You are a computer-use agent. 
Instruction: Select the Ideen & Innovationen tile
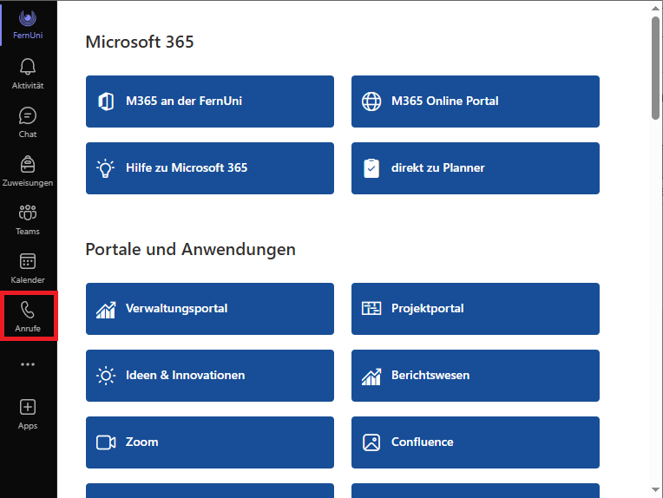click(209, 375)
